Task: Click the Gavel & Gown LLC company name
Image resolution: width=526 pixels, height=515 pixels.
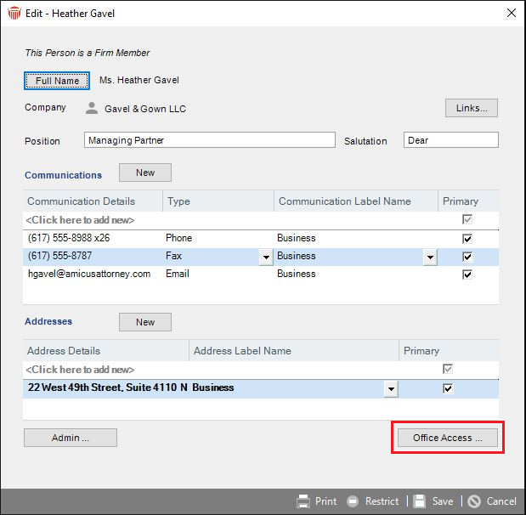Action: [145, 109]
